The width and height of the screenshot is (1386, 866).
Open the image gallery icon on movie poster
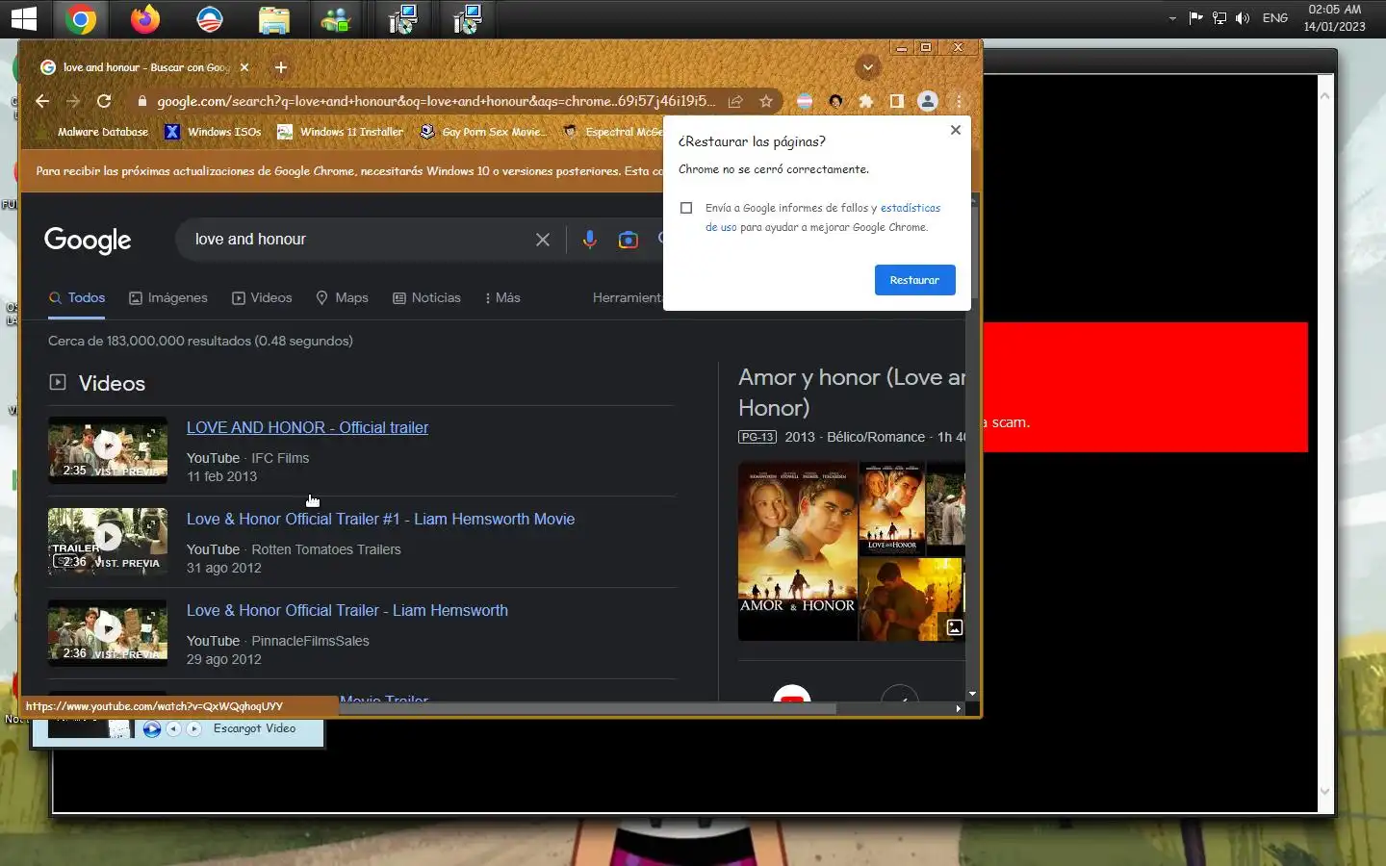[x=955, y=627]
